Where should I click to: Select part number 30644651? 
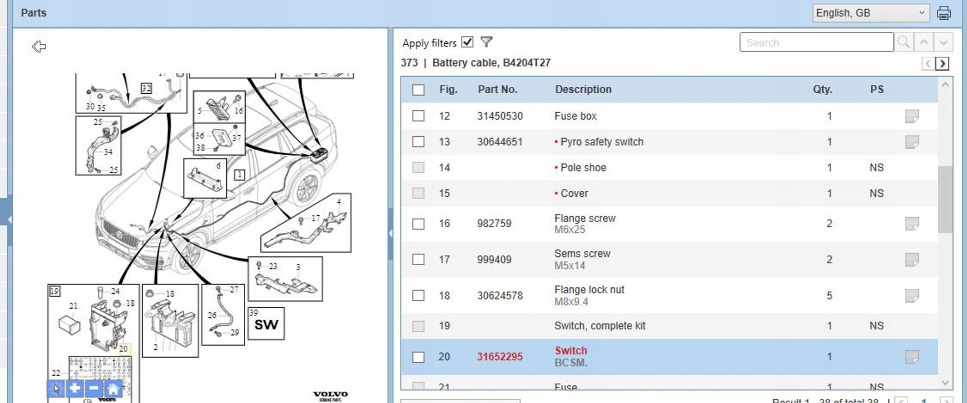(500, 142)
